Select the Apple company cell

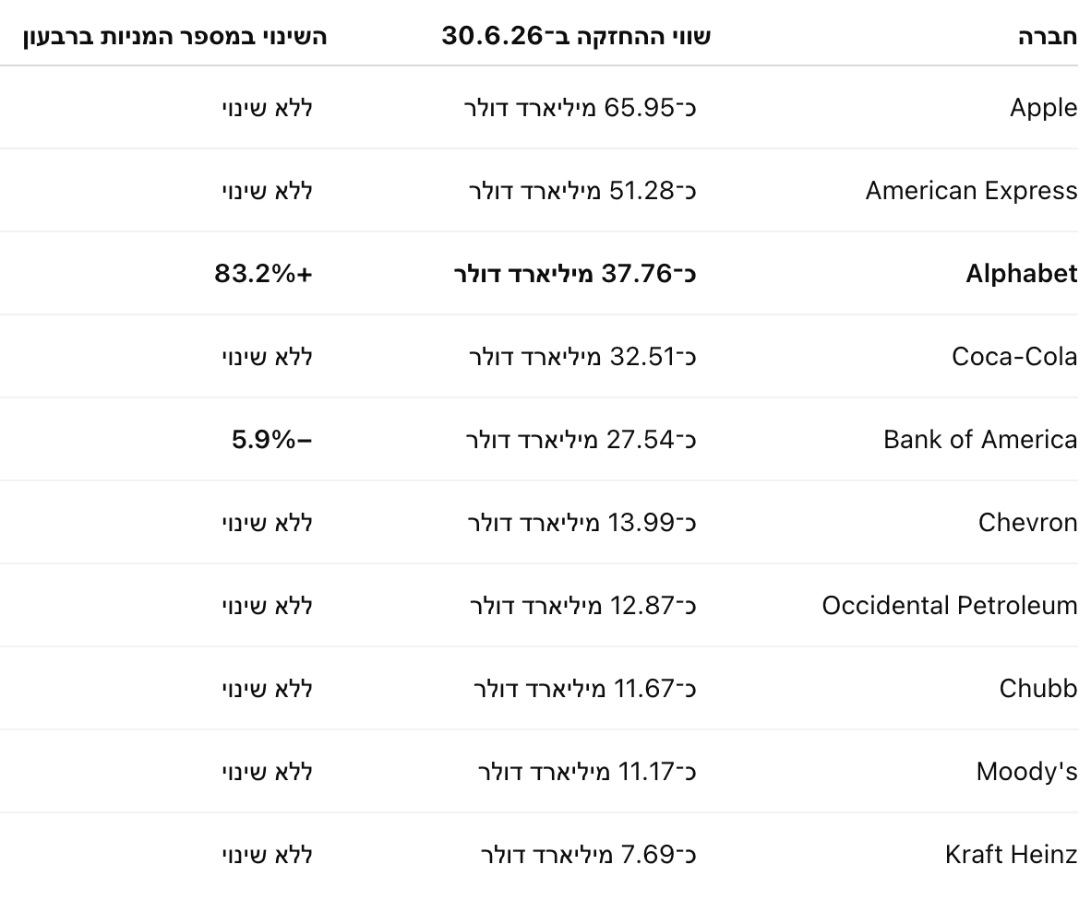tap(1043, 108)
